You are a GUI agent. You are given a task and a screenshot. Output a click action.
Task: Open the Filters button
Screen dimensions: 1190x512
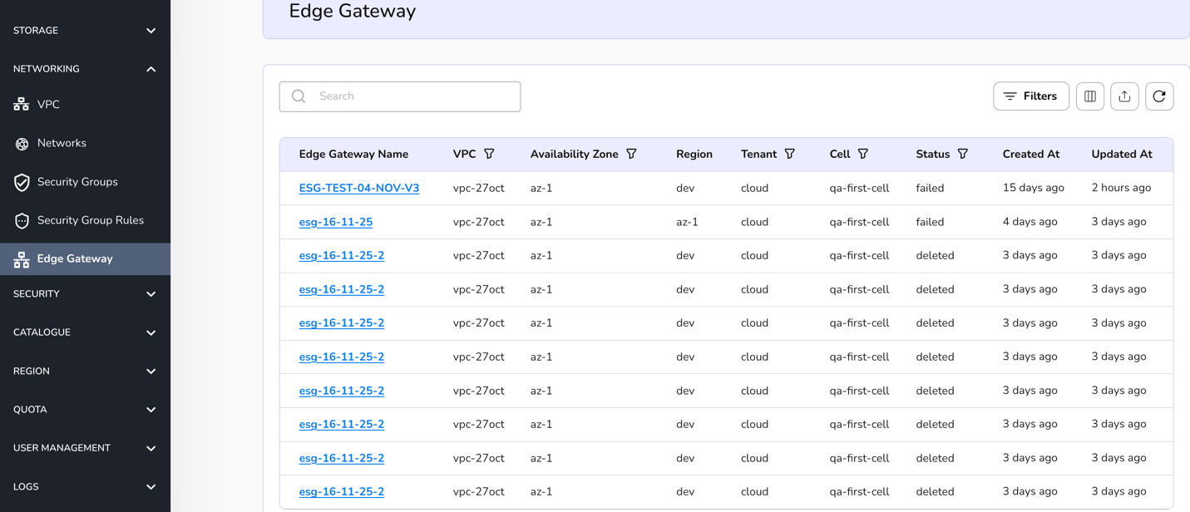click(1030, 96)
